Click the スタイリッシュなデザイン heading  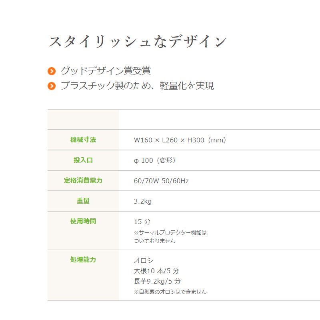point(138,42)
